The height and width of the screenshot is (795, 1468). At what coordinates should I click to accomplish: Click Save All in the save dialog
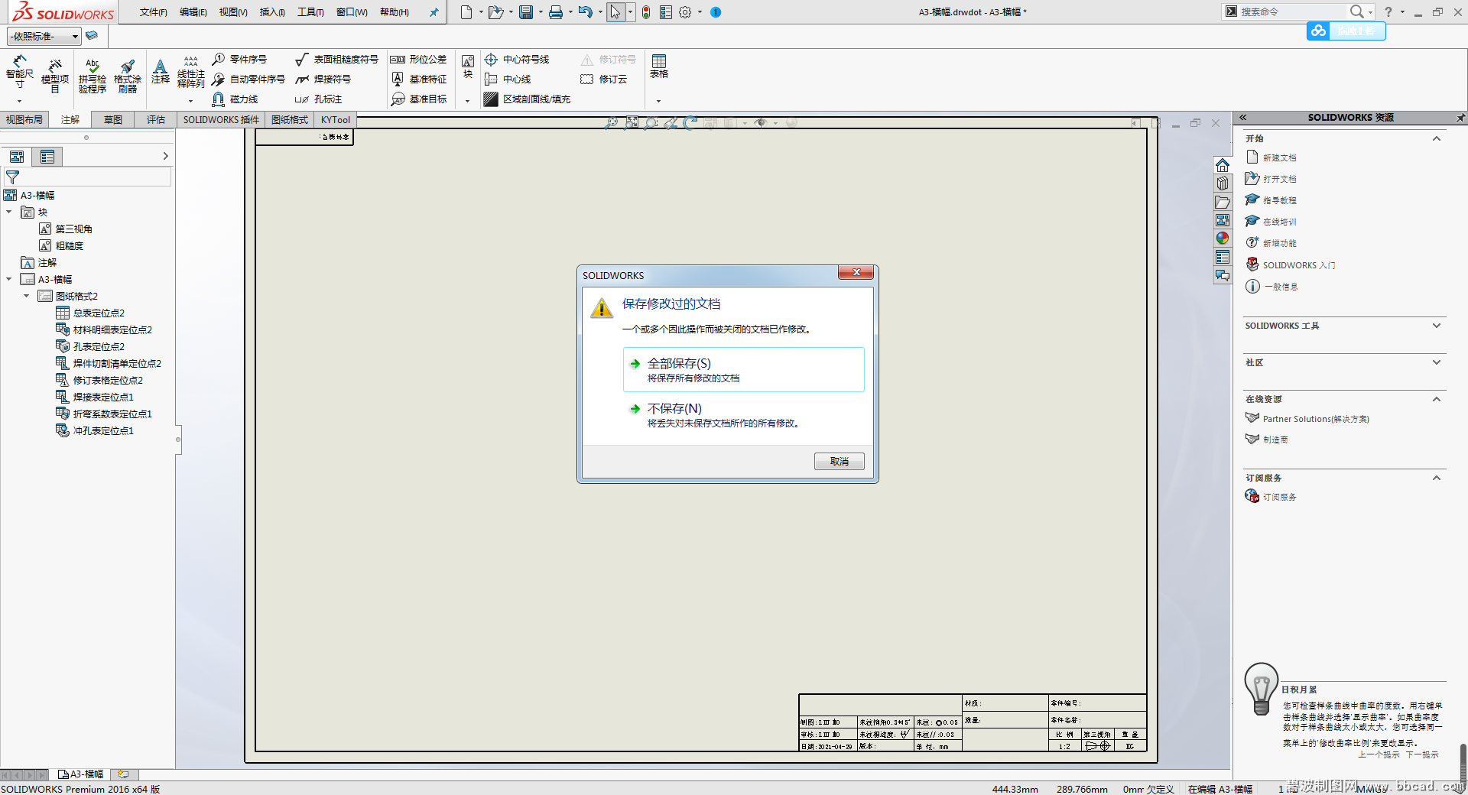pyautogui.click(x=743, y=370)
